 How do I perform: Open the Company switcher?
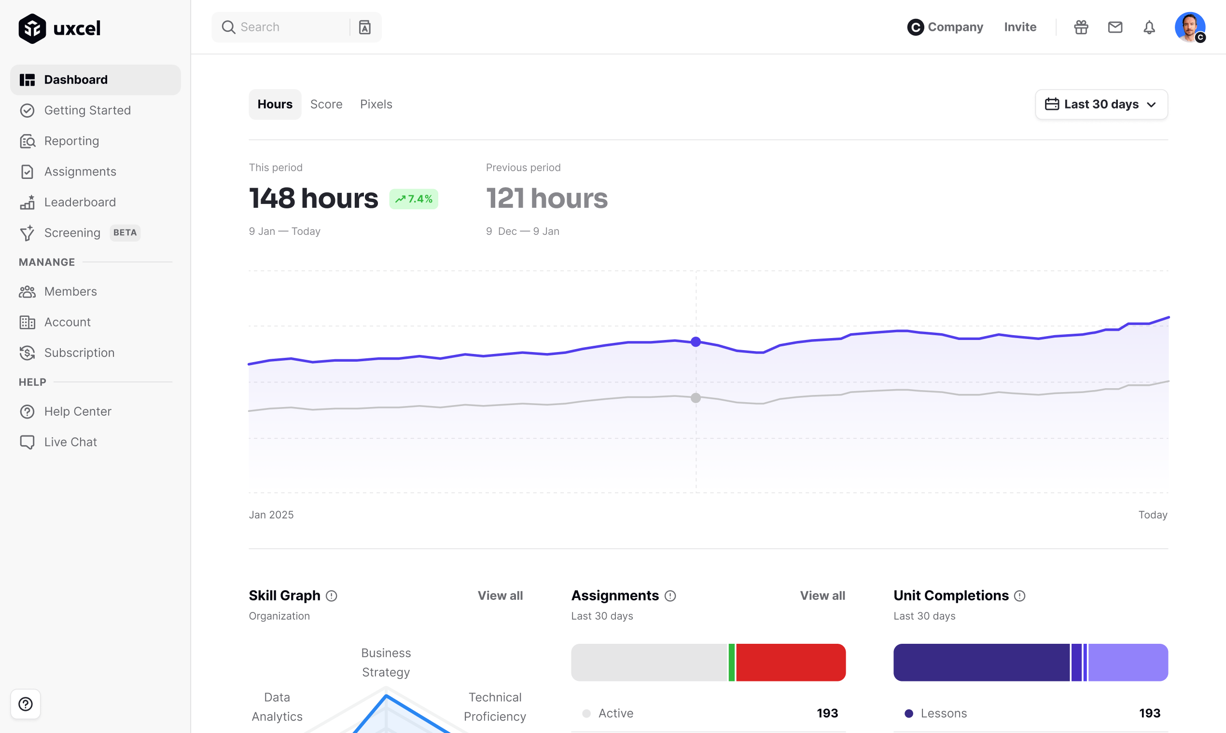[x=945, y=27]
